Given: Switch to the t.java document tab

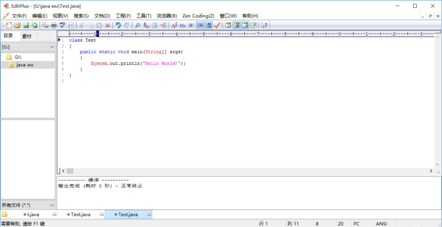Looking at the screenshot, I should 33,215.
